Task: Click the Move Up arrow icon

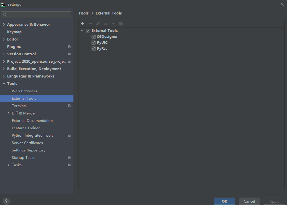Action: 106,24
